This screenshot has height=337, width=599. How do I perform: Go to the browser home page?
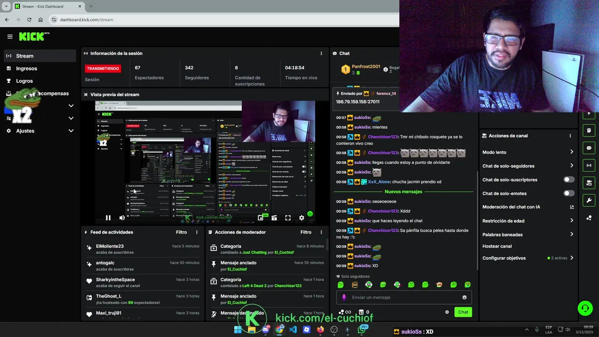(x=40, y=20)
